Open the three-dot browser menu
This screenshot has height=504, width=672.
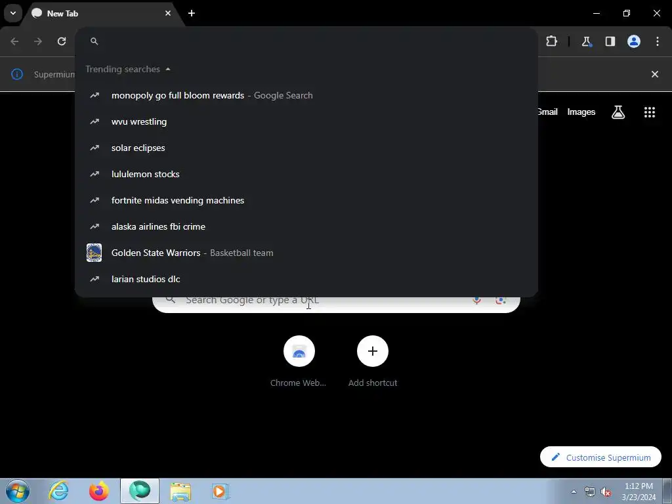(x=658, y=41)
